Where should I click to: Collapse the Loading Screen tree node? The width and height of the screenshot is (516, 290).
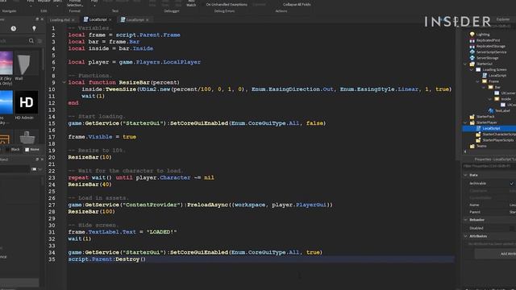tap(471, 70)
